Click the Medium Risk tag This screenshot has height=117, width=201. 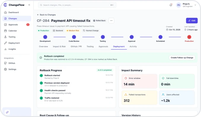tap(73, 31)
